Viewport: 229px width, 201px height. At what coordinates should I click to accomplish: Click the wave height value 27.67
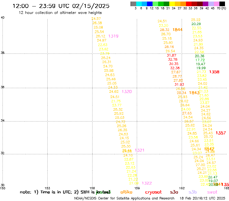tap(176, 72)
